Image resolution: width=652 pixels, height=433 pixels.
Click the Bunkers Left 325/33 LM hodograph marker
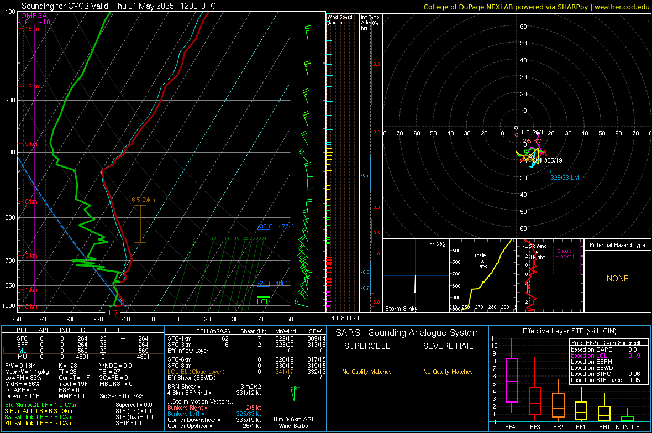pyautogui.click(x=549, y=171)
